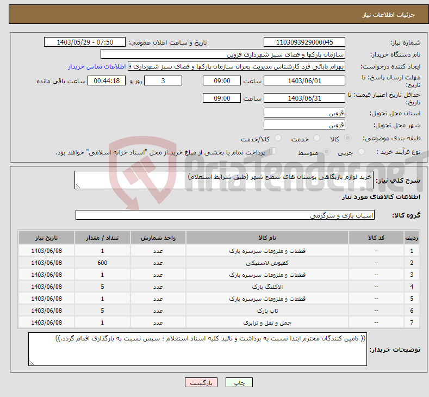Click the price validity time field 09:00
This screenshot has width=429, height=397.
point(222,98)
